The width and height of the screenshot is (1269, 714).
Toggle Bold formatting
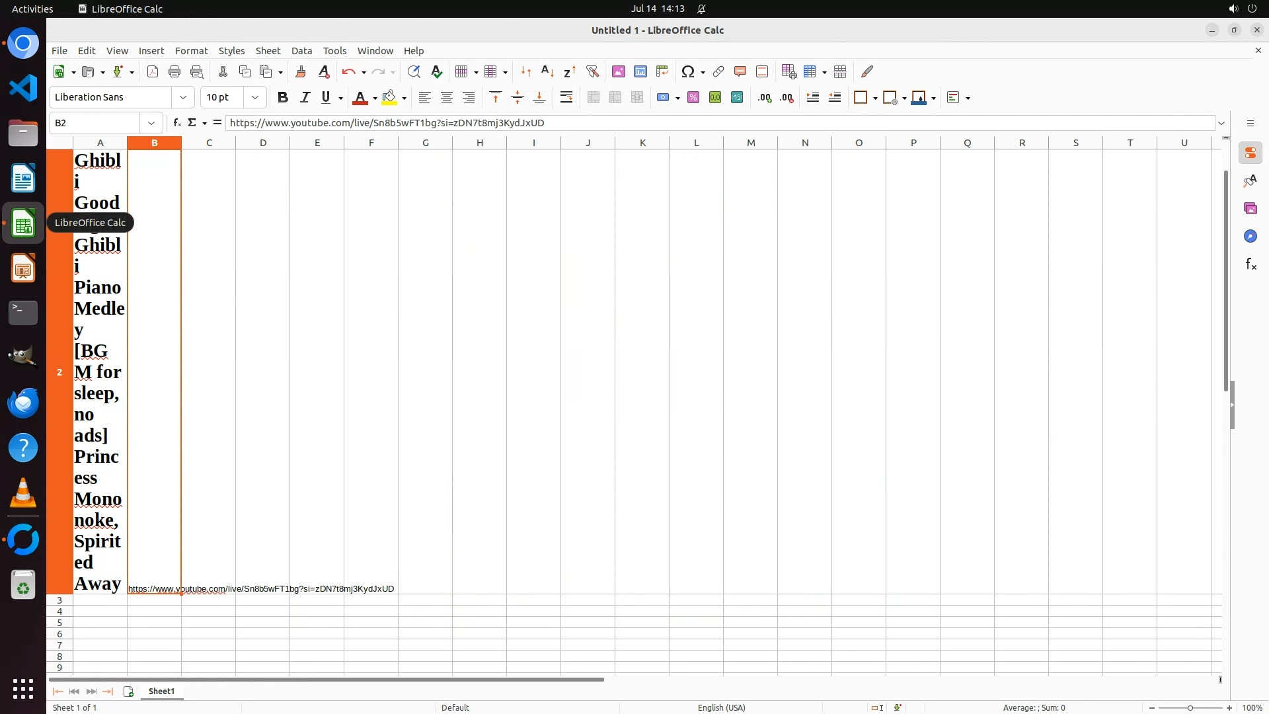click(x=283, y=98)
